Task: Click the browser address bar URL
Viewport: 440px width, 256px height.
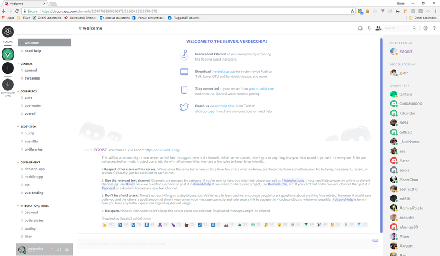Action: click(100, 11)
